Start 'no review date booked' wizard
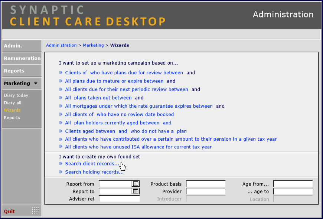 [x=119, y=114]
